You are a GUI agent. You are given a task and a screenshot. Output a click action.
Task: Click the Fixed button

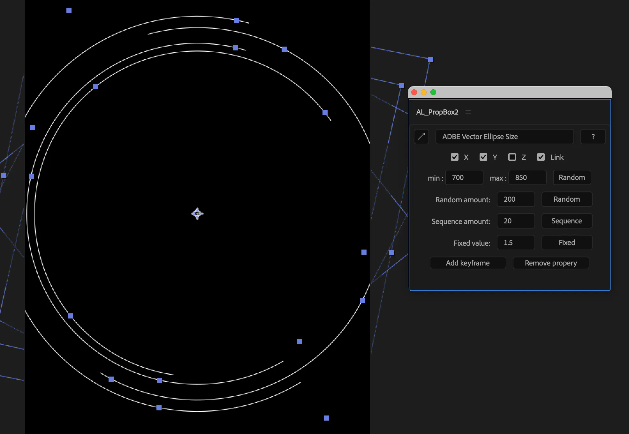coord(567,243)
